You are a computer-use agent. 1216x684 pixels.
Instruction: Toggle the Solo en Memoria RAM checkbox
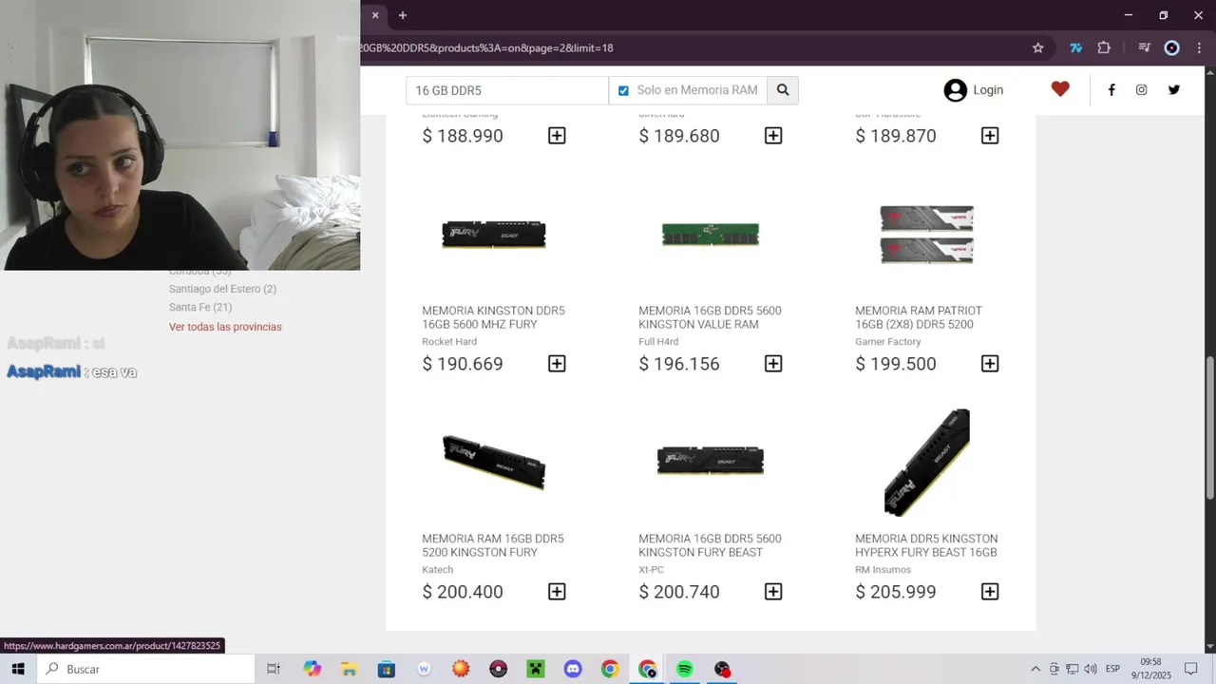(623, 90)
